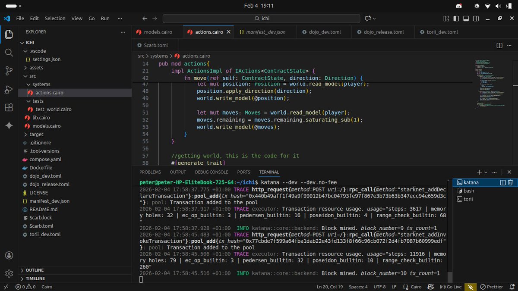Go forward with the right navigation arrow
The height and width of the screenshot is (291, 518).
pos(155,19)
